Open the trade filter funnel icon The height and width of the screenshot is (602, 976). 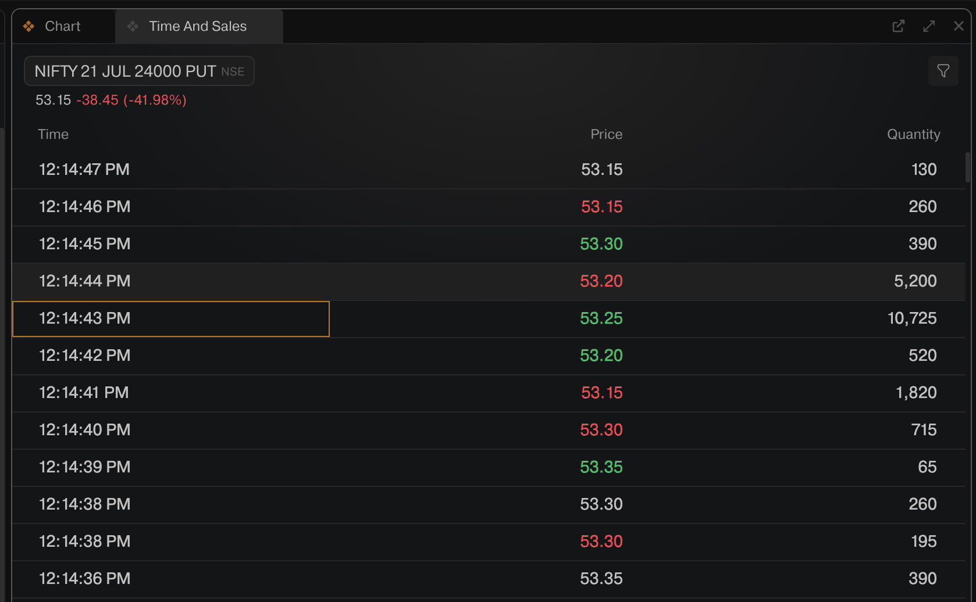[943, 71]
